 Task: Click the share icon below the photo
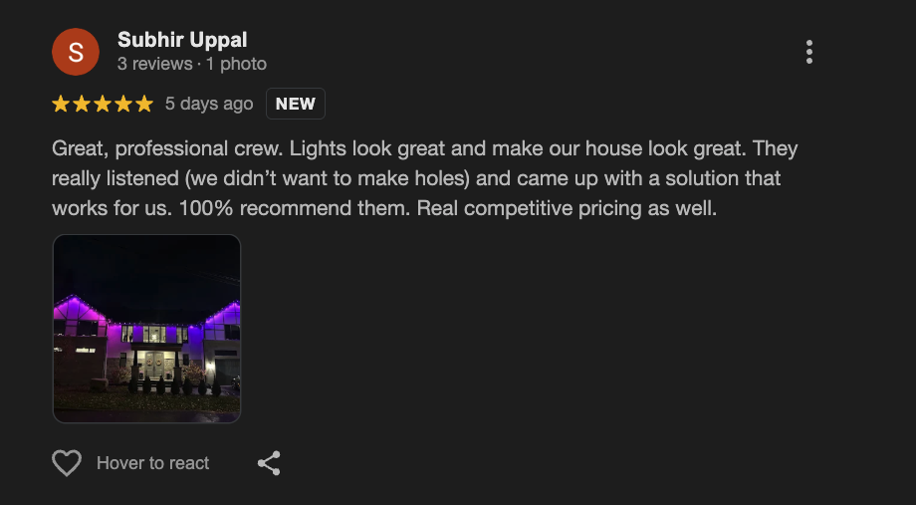[x=269, y=463]
